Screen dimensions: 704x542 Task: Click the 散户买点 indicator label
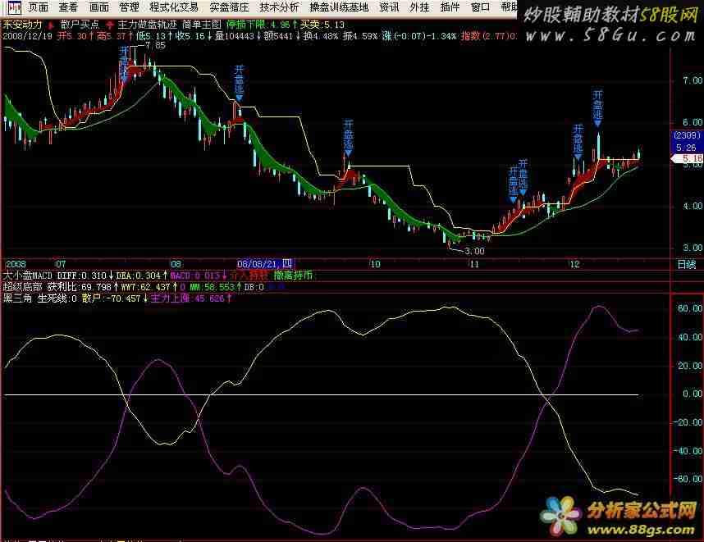click(x=80, y=25)
